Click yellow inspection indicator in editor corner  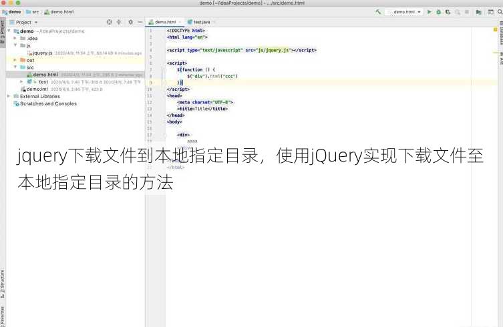pyautogui.click(x=495, y=30)
